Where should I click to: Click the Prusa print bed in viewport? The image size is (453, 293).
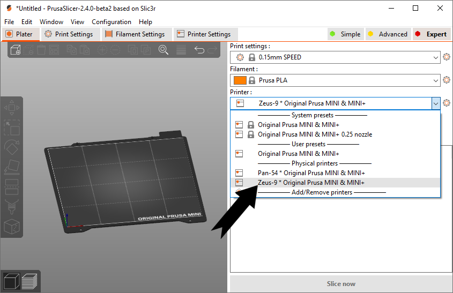125,183
